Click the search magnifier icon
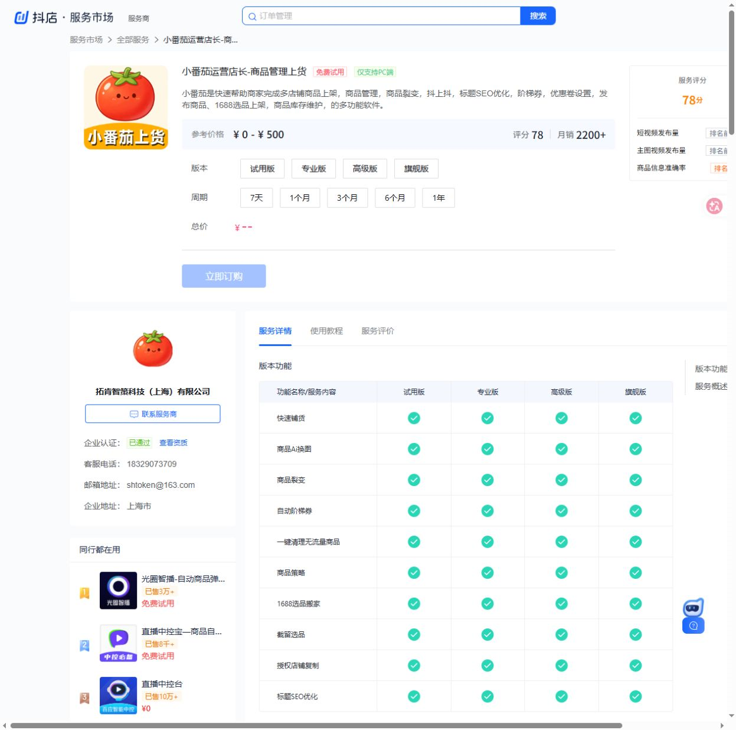 pos(252,17)
